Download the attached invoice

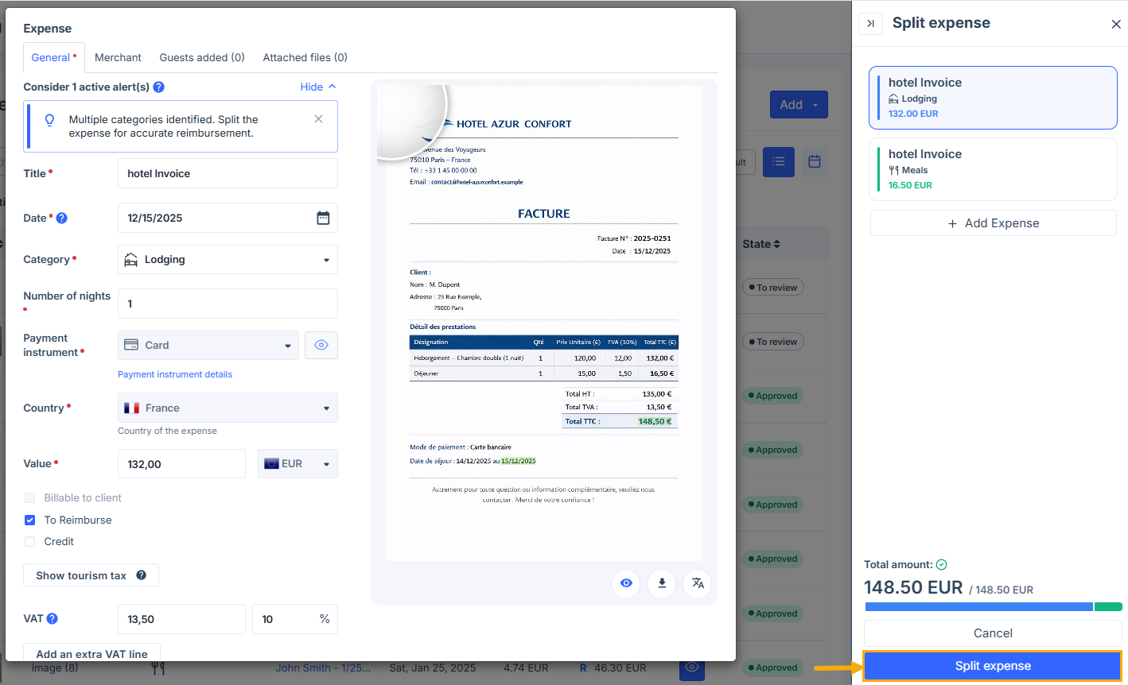pyautogui.click(x=662, y=583)
